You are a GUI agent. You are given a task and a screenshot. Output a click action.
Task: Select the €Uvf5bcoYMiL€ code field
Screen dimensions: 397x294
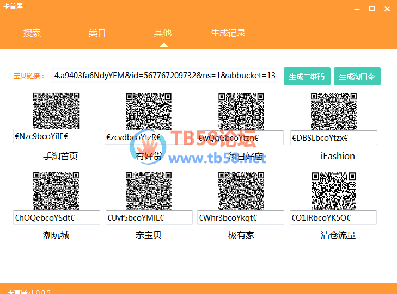click(149, 218)
